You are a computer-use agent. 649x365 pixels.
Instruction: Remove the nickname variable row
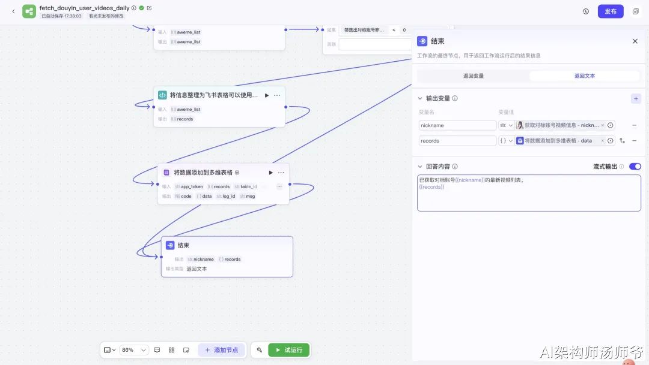coord(635,125)
